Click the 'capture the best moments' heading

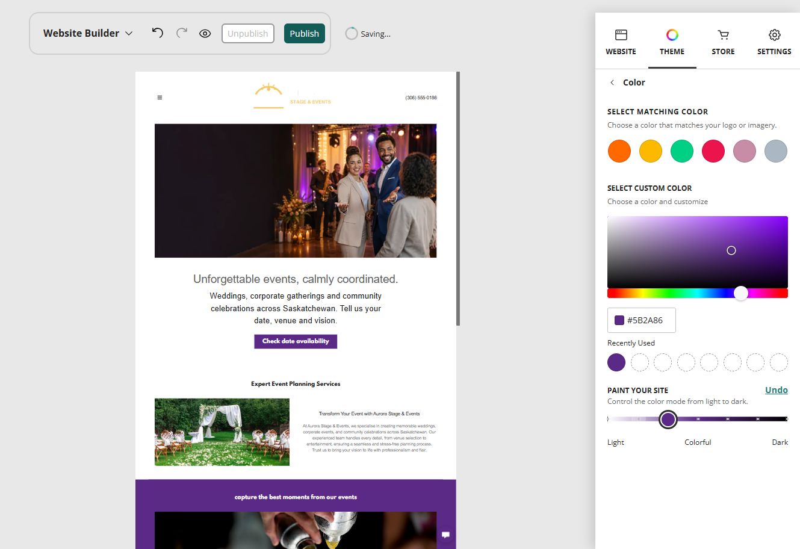pyautogui.click(x=296, y=497)
